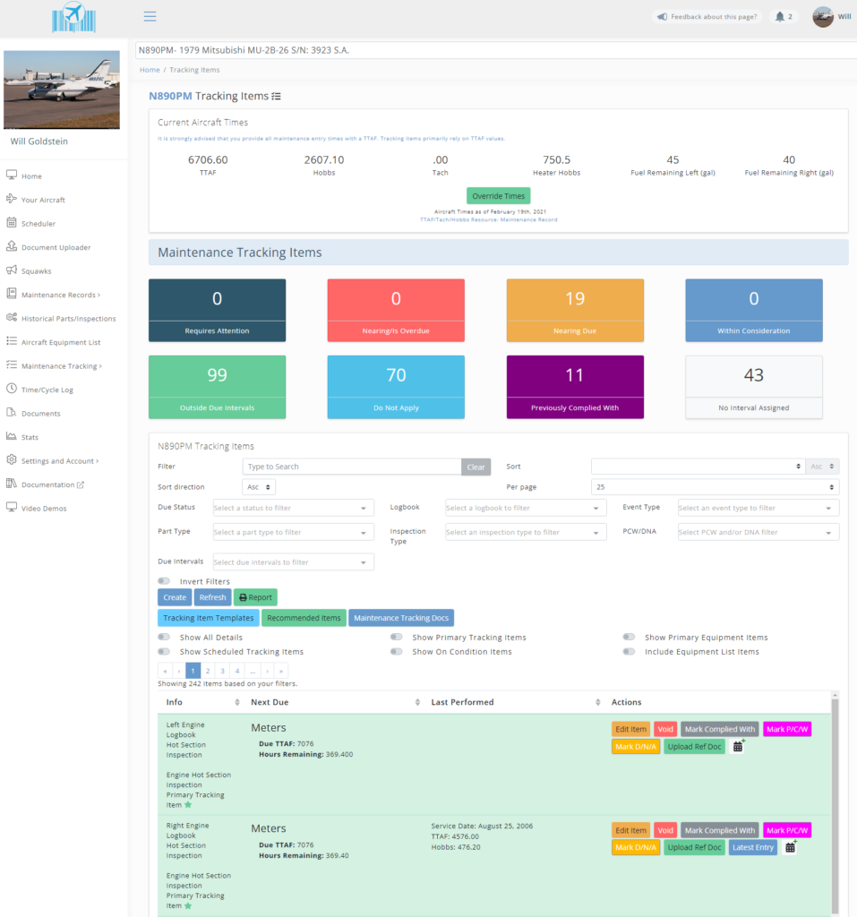Viewport: 857px width, 917px height.
Task: Open the Event Type filter dropdown
Action: click(x=758, y=508)
